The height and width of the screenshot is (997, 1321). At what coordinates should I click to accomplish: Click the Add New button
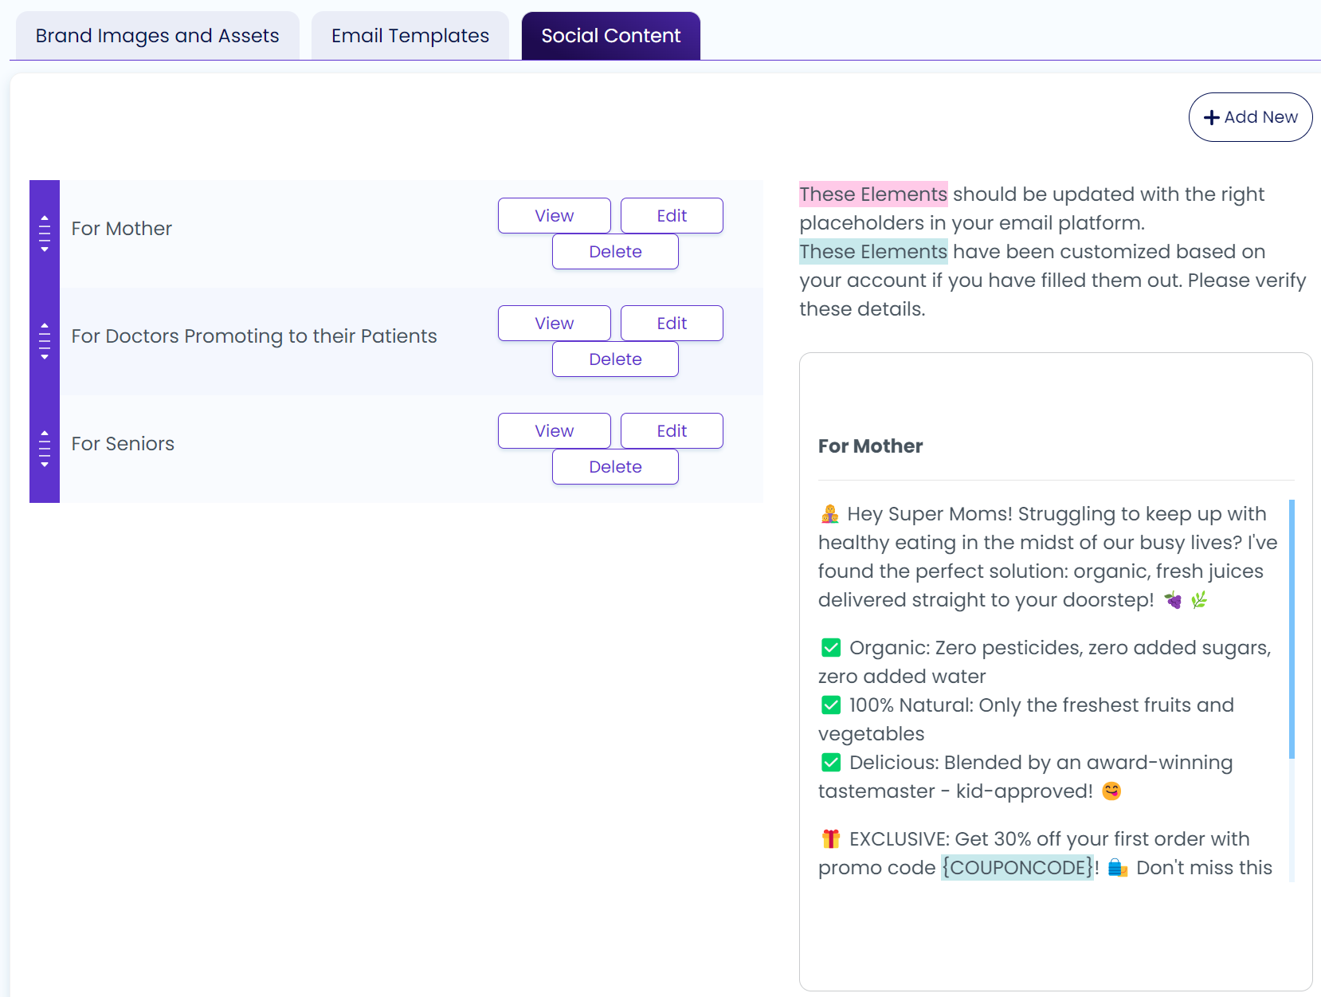coord(1250,117)
